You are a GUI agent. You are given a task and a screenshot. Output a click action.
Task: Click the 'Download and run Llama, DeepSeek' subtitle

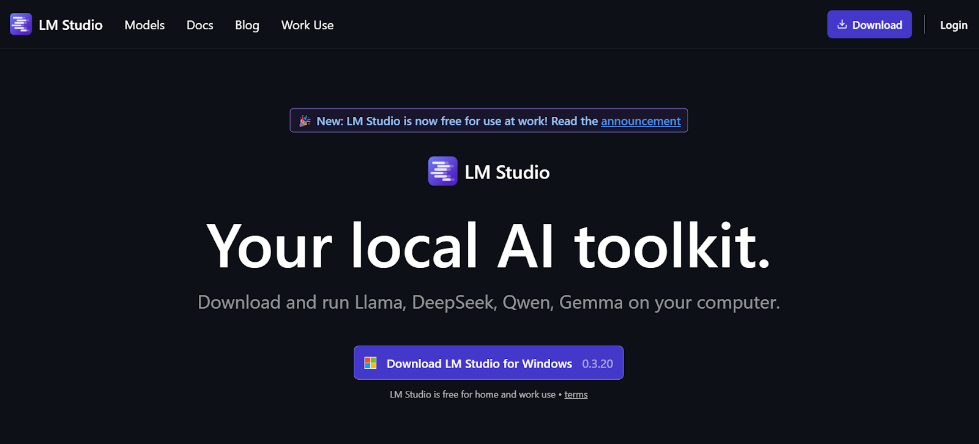click(x=488, y=302)
